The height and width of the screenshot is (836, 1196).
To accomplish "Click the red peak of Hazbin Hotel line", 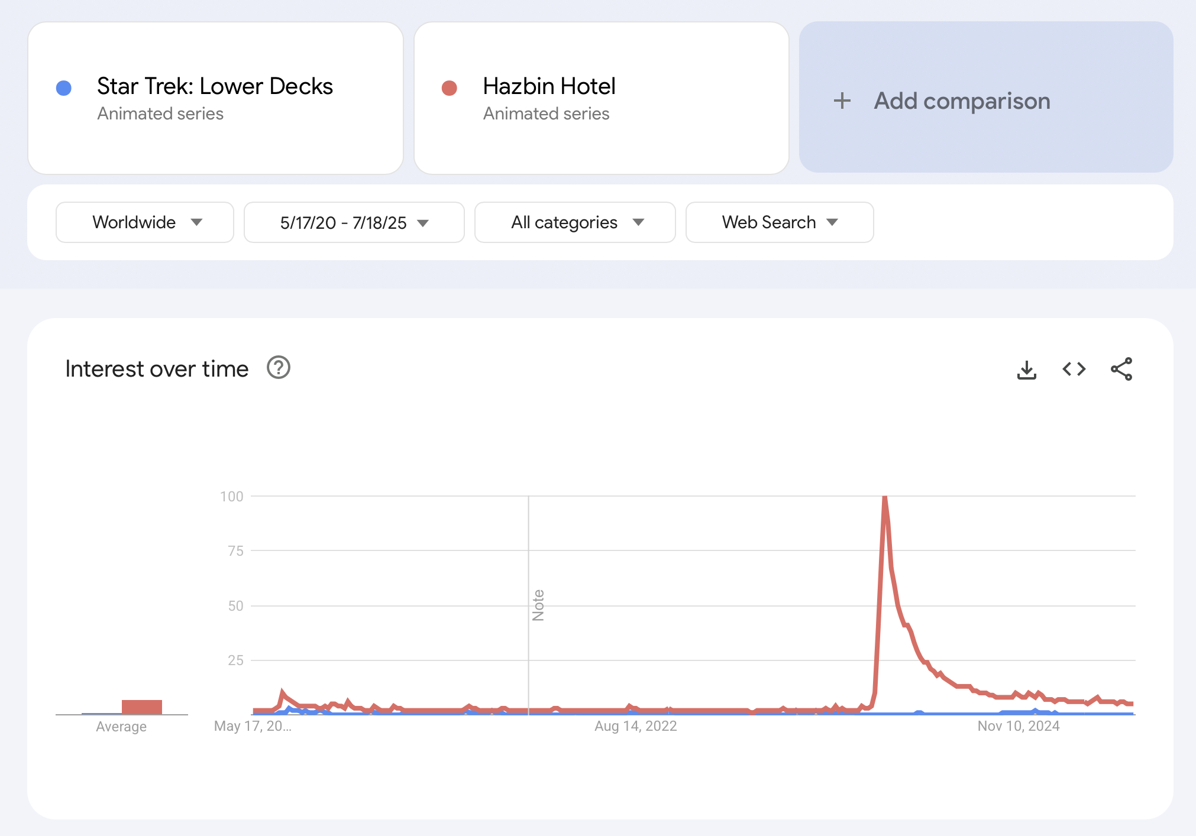I will [884, 498].
